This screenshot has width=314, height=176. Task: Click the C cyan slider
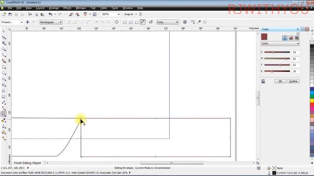277,52
